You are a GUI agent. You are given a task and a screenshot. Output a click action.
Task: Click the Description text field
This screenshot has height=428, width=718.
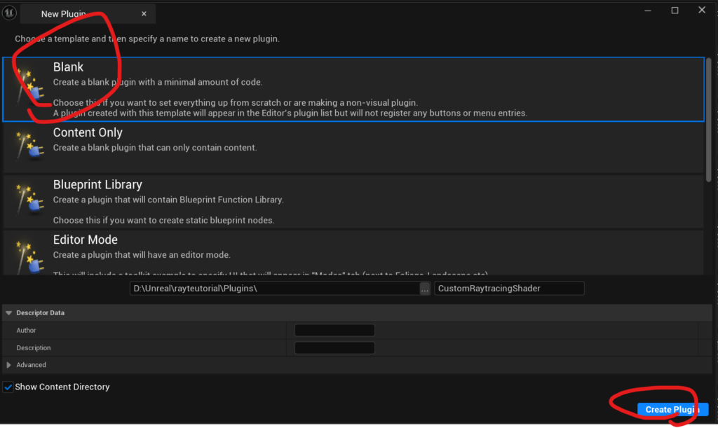(334, 348)
